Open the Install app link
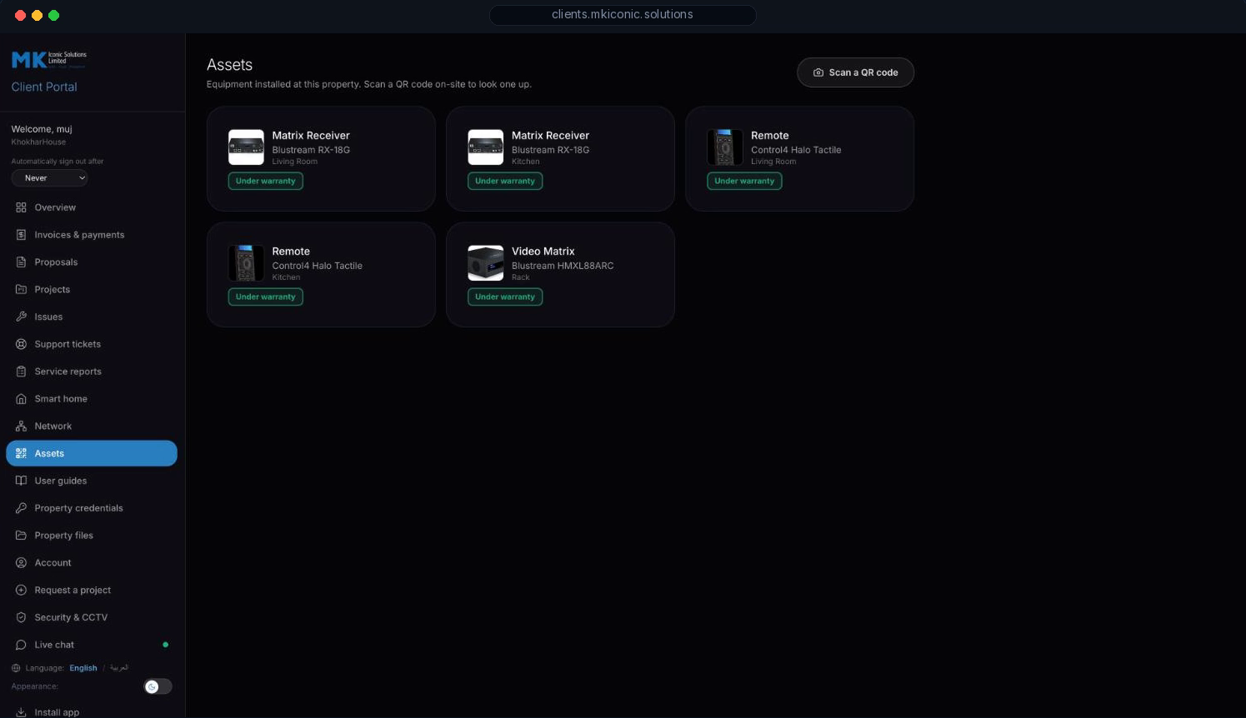 pyautogui.click(x=92, y=712)
